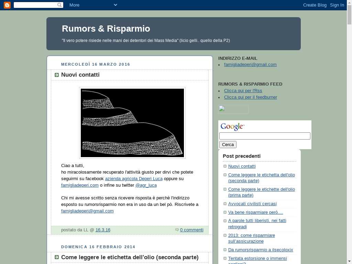
Task: Click the broken feed image under feedburner link
Action: (x=233, y=109)
